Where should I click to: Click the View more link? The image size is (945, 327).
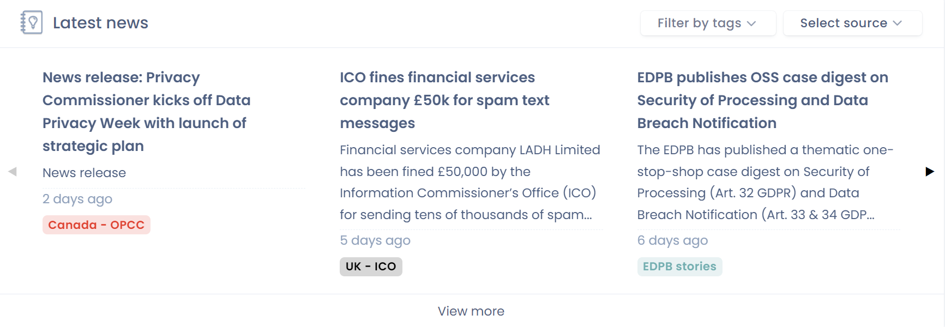click(471, 311)
